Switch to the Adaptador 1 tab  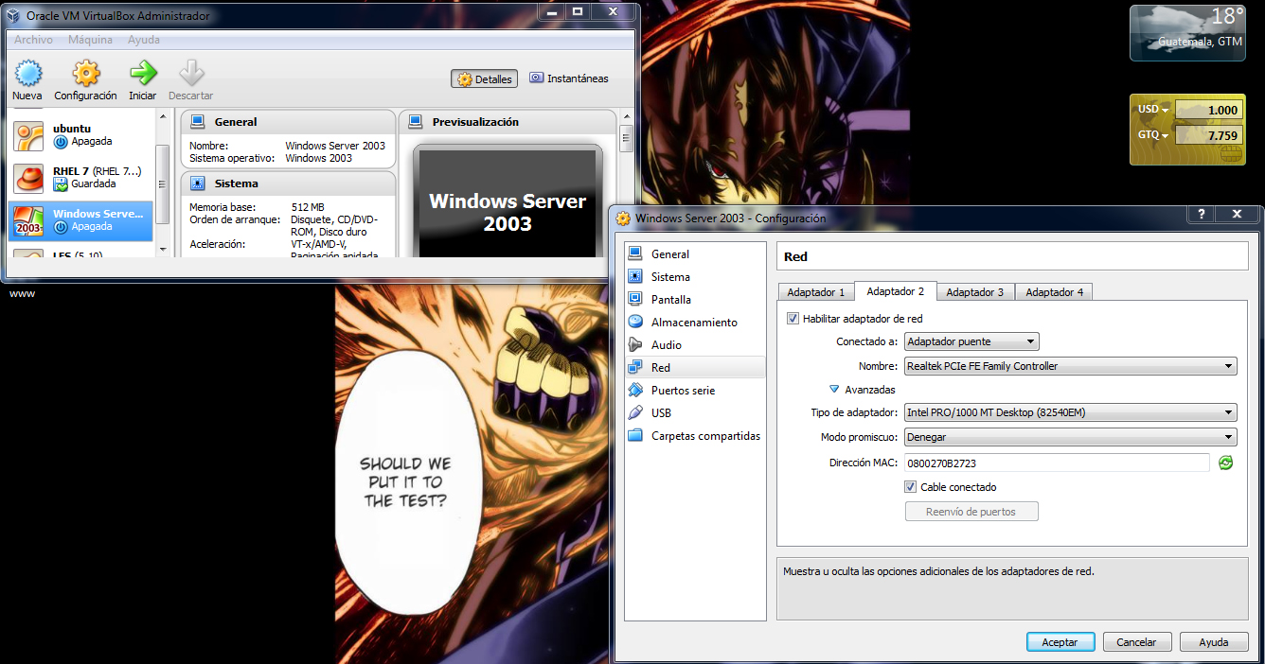coord(815,292)
